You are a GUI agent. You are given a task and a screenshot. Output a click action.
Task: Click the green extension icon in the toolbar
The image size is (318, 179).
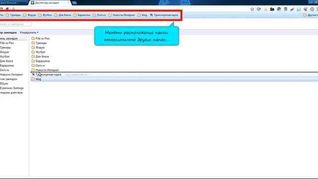click(285, 9)
